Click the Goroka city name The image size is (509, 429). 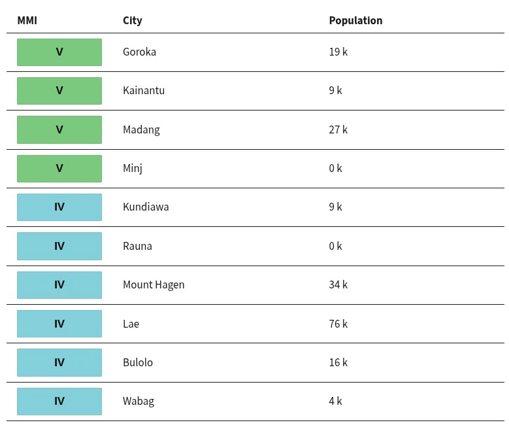coord(139,52)
